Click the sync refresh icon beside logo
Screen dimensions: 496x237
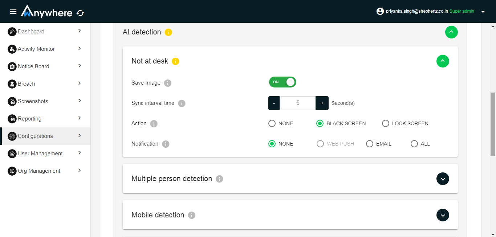click(80, 13)
